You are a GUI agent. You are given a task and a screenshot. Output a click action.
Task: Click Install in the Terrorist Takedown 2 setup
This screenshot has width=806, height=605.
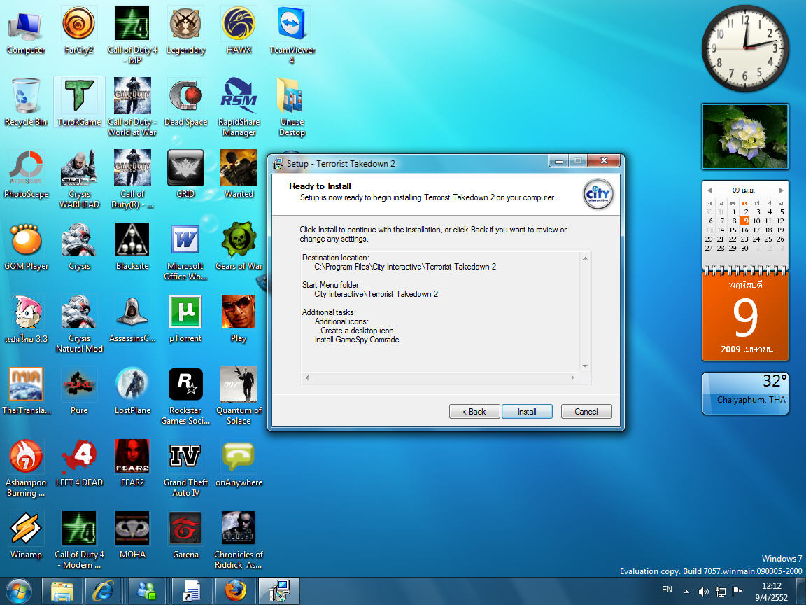[527, 412]
